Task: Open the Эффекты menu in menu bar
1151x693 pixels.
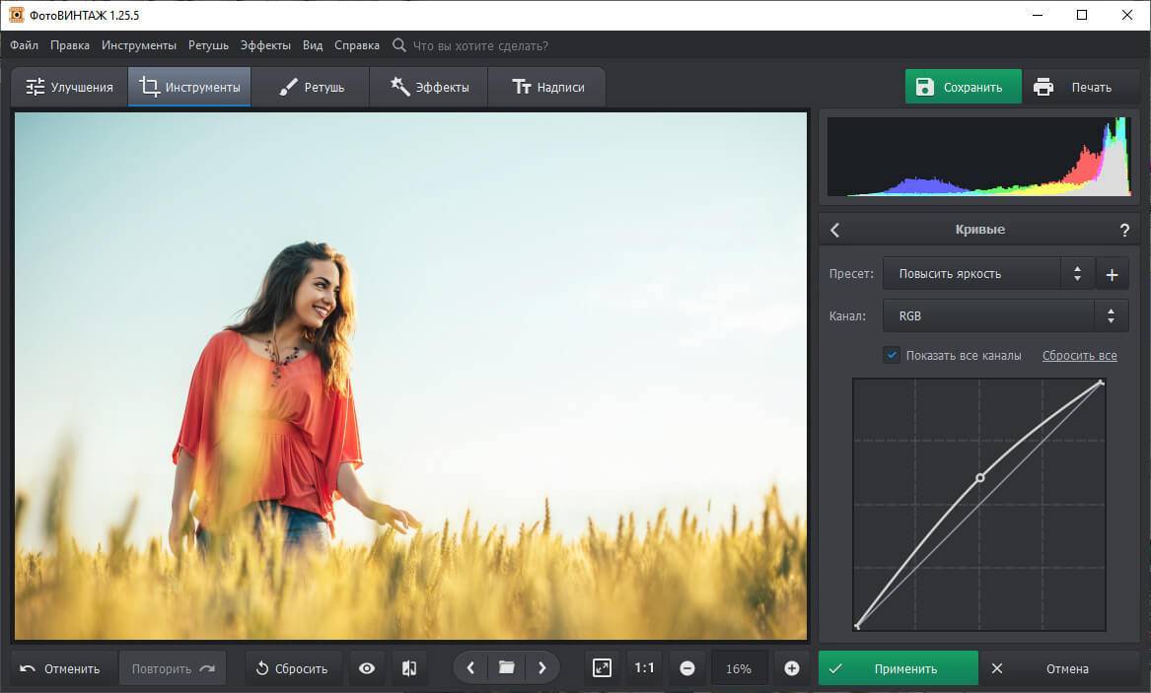Action: pyautogui.click(x=265, y=45)
